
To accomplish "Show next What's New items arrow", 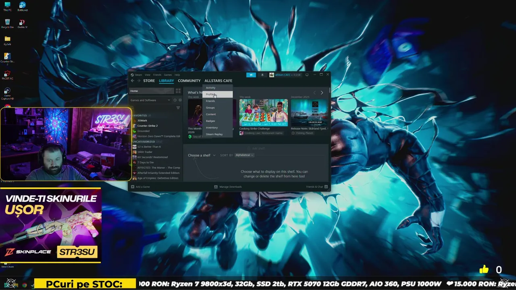I will click(x=322, y=93).
